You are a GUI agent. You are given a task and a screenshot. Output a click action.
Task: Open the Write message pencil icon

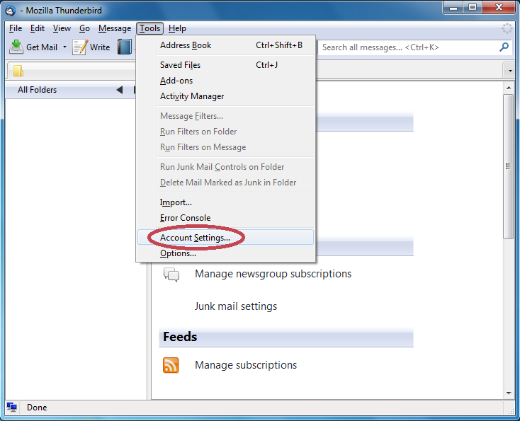(x=80, y=47)
